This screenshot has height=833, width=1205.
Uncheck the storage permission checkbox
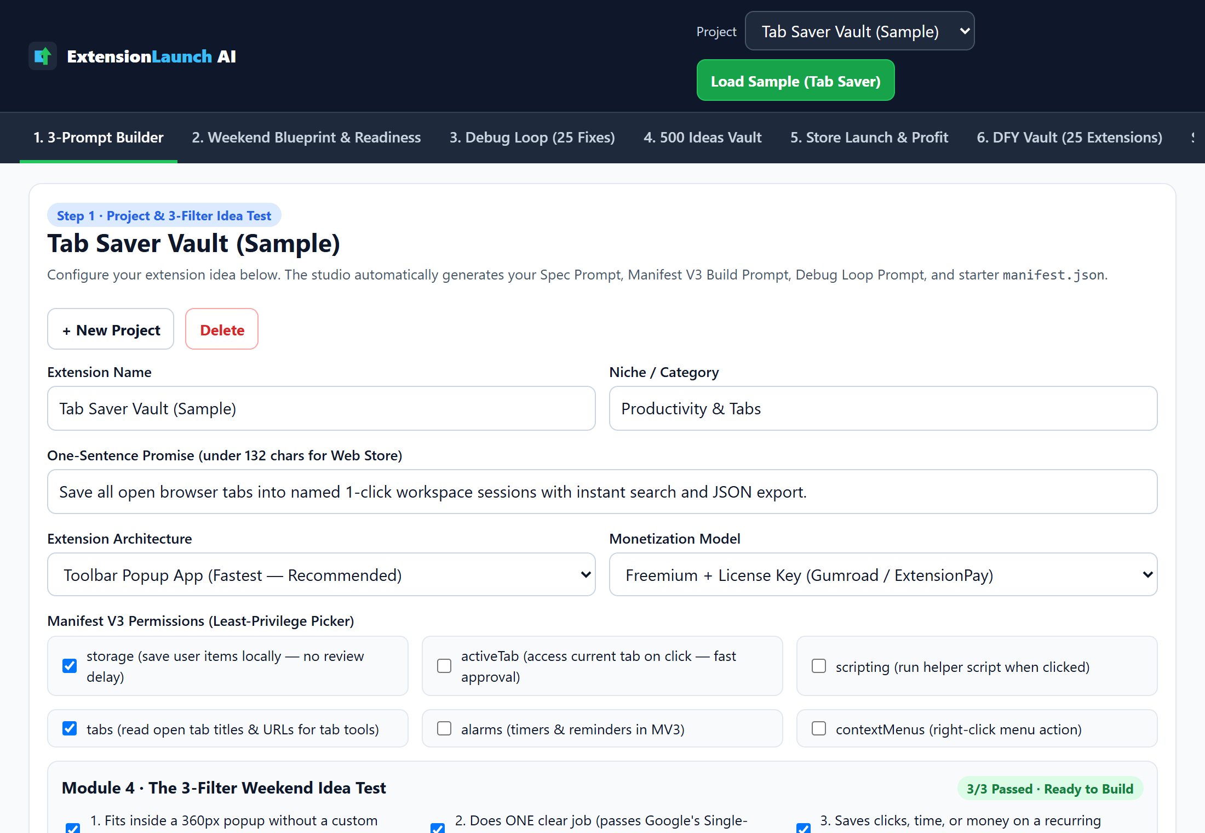(70, 666)
